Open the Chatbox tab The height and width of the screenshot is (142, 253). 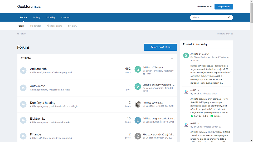point(65,18)
